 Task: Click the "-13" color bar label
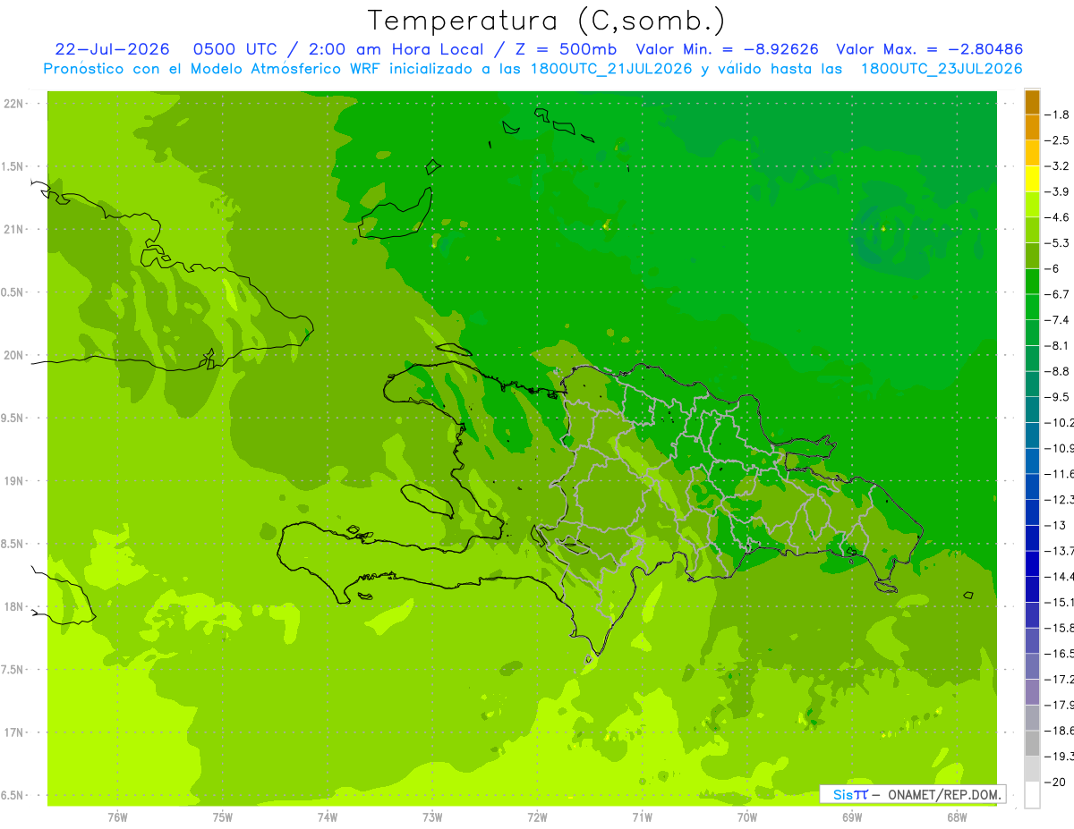point(1054,526)
